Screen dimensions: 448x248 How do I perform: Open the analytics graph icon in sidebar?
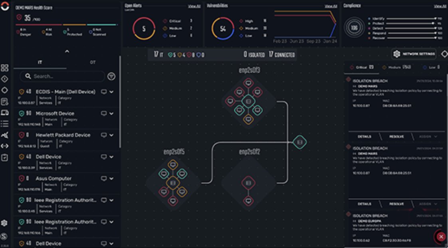click(x=4, y=135)
